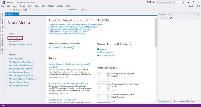The height and width of the screenshot is (107, 201).
Task: Open Azure Container Instances news headline
Action: [70, 66]
